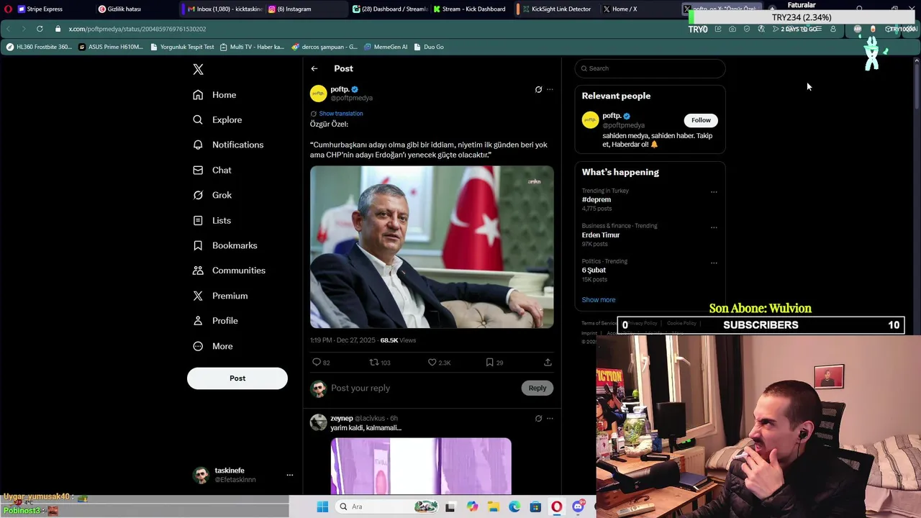This screenshot has width=921, height=518.
Task: Open the more options menu on poftp. post
Action: (x=550, y=90)
